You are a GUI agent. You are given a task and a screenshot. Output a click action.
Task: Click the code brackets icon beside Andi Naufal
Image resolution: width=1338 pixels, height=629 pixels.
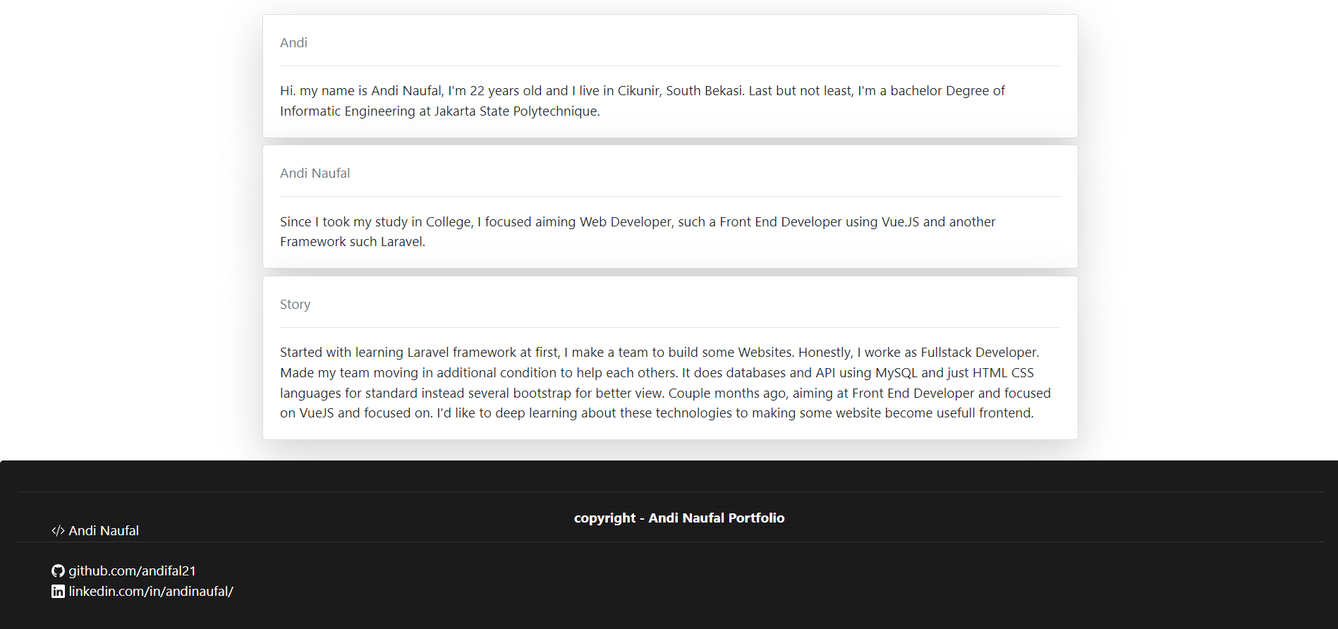58,531
